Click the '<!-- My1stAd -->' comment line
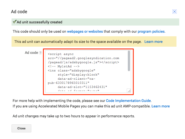This screenshot has width=185, height=139. 63,66
